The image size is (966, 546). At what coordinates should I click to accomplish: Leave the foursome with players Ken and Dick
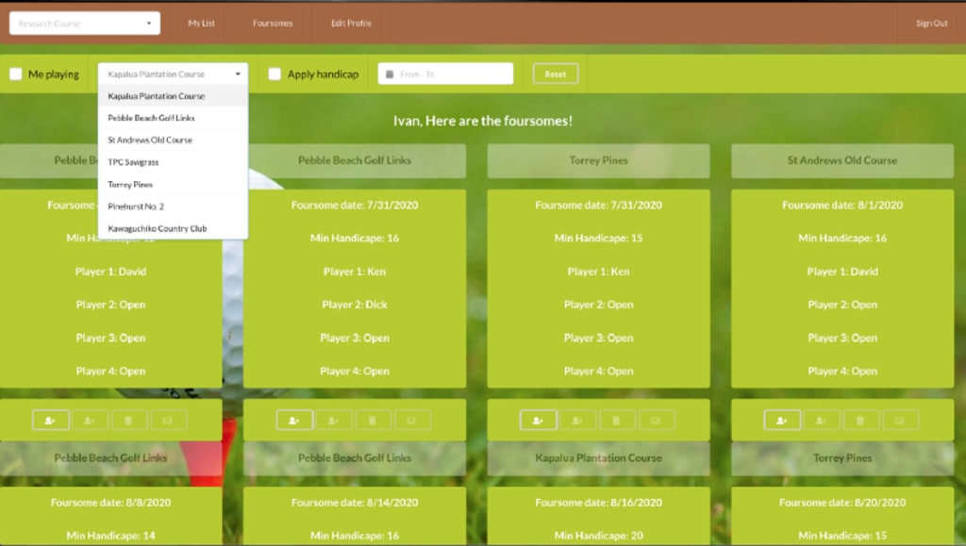point(334,421)
